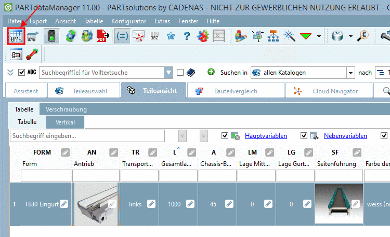Switch to the Bauteilvergleich tab
The image size is (390, 237).
coord(236,91)
